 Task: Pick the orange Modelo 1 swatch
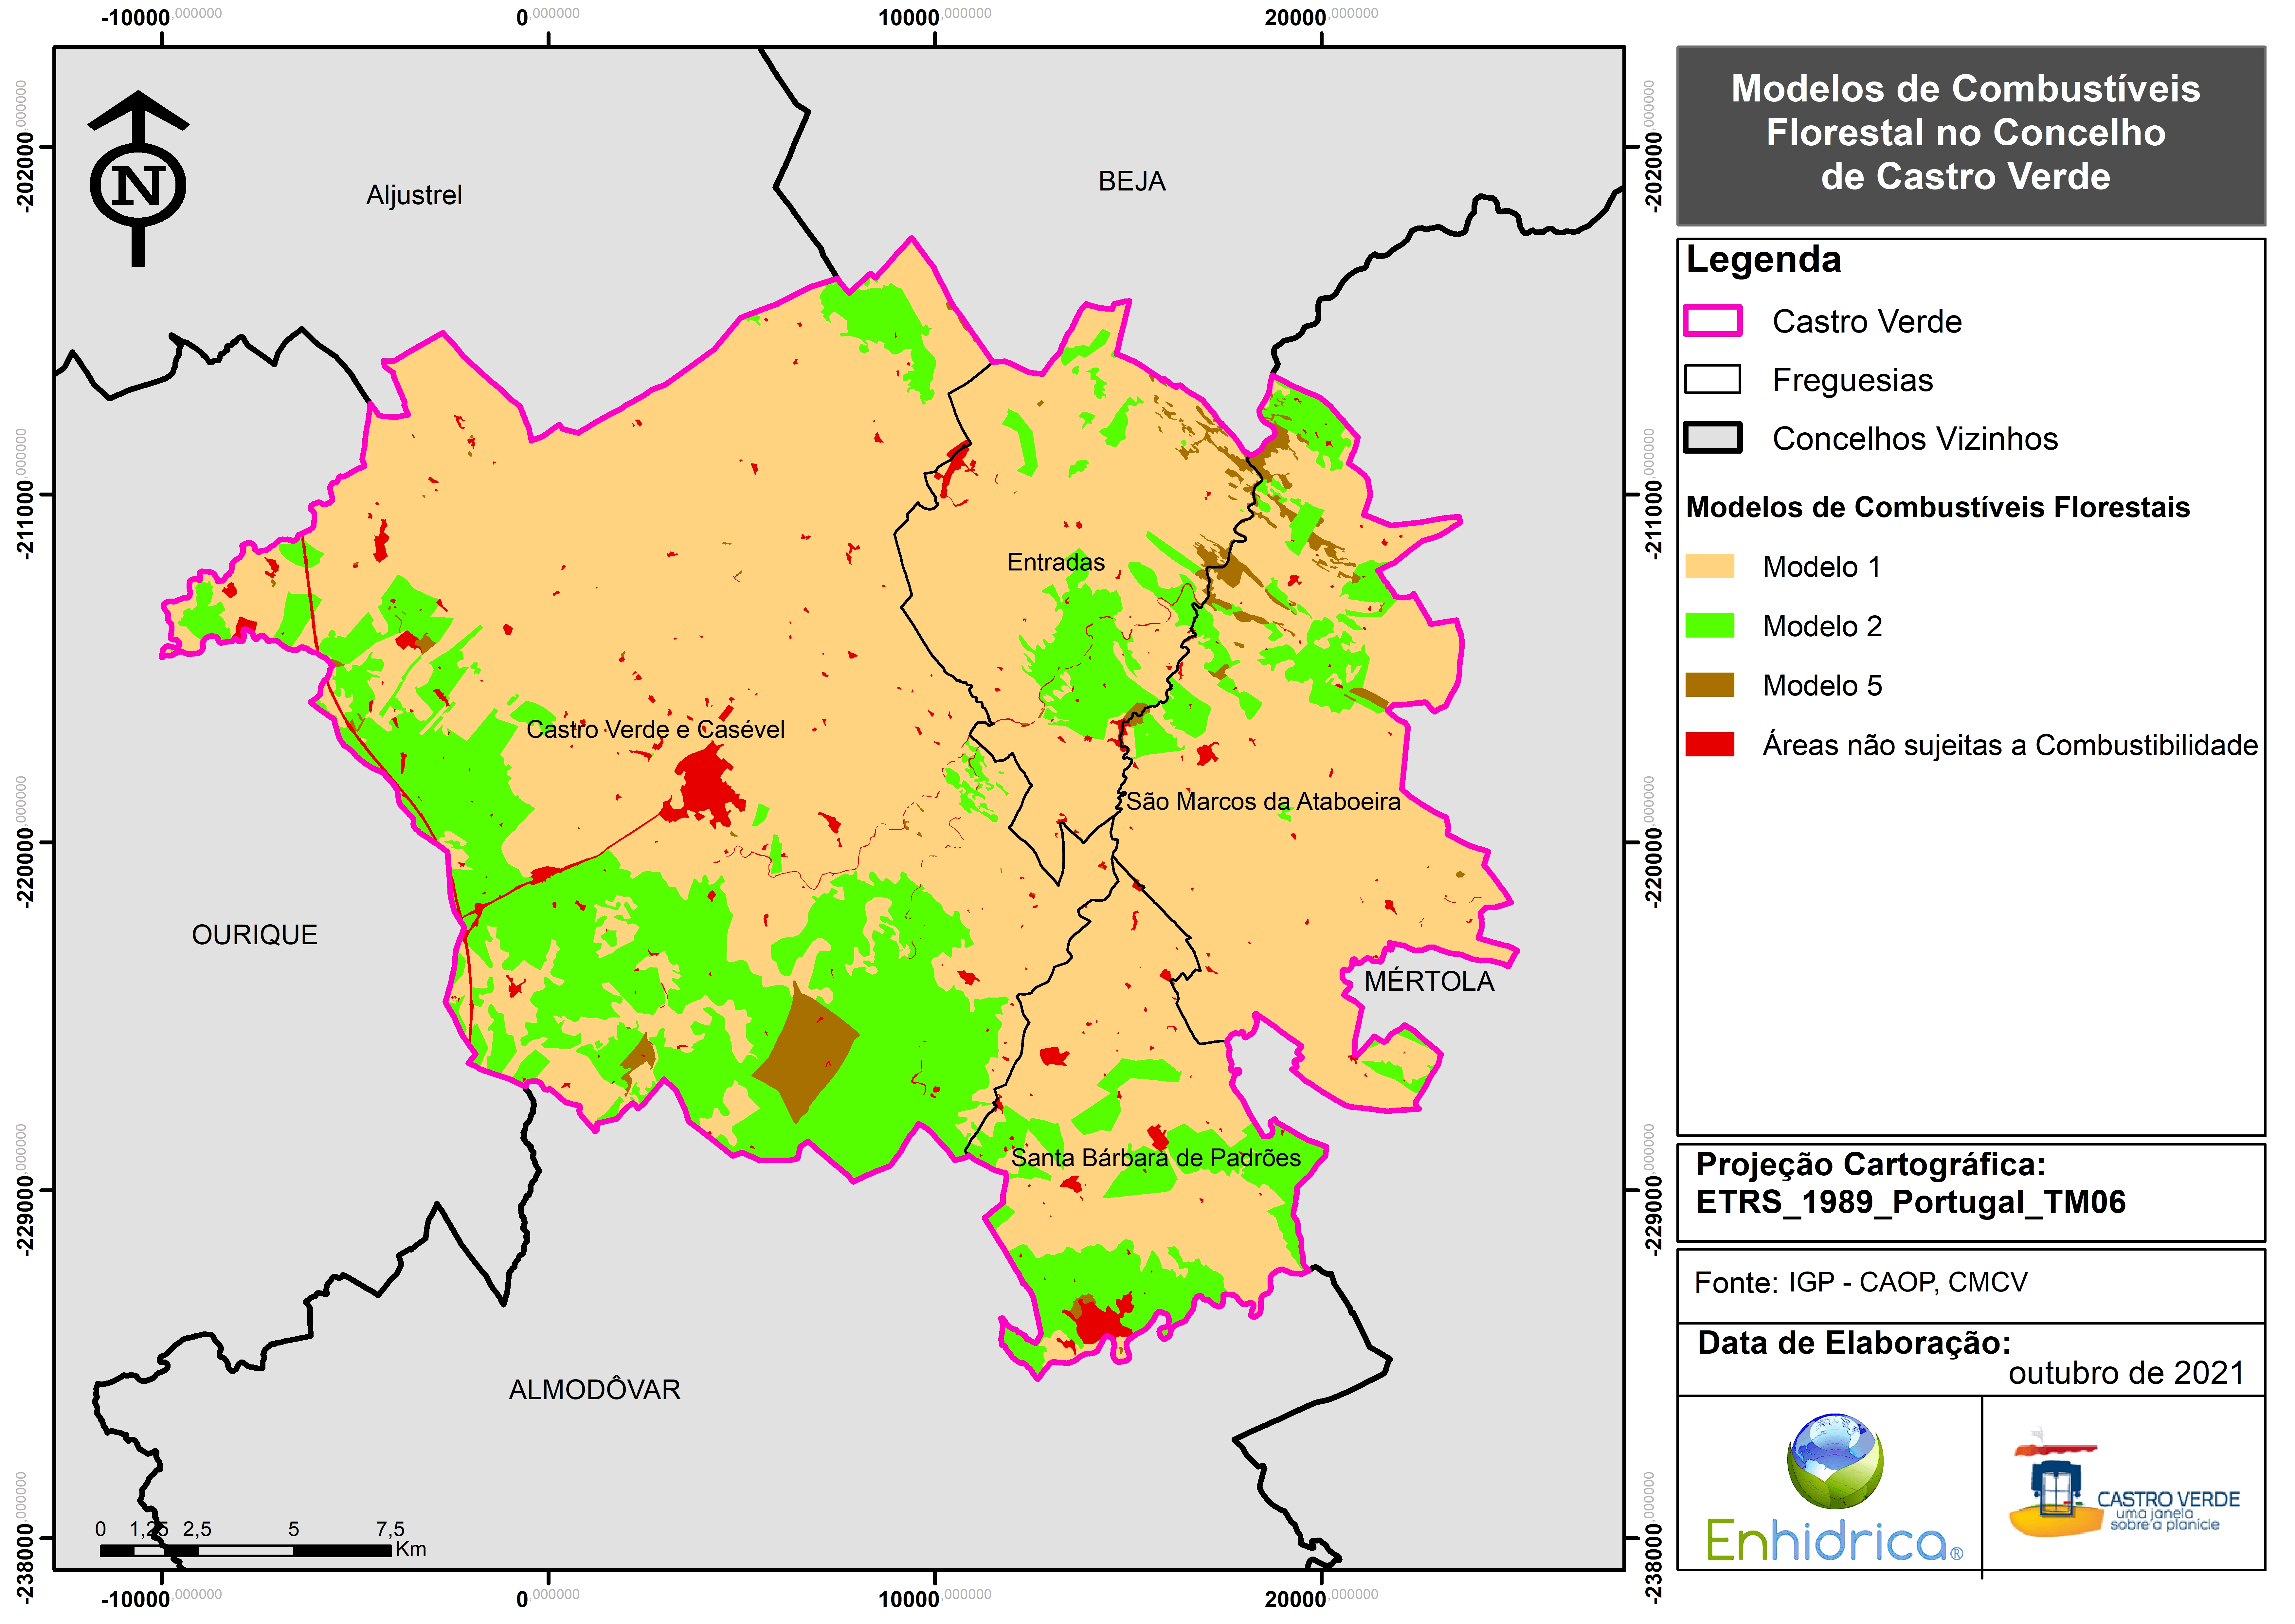[1710, 566]
